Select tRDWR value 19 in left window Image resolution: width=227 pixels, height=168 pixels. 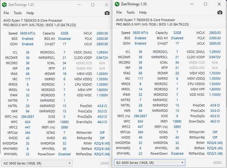click(64, 74)
